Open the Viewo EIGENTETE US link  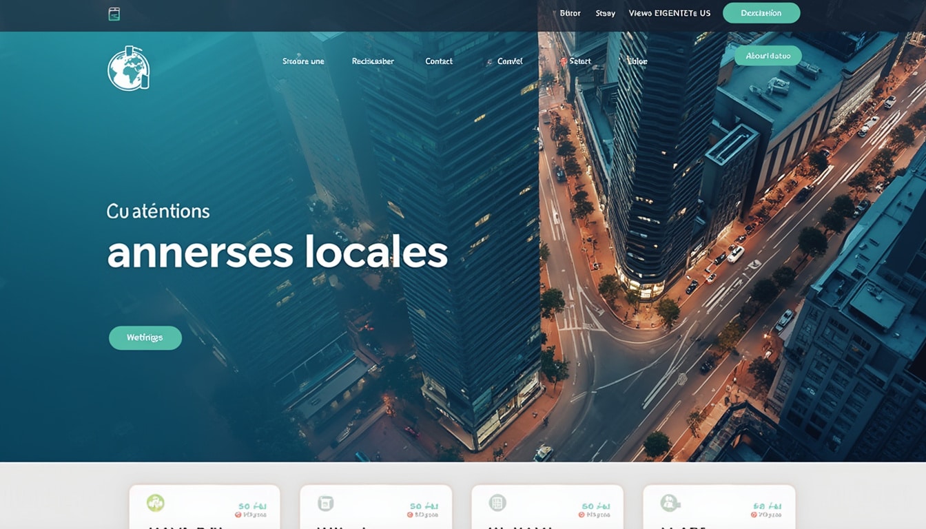tap(670, 13)
